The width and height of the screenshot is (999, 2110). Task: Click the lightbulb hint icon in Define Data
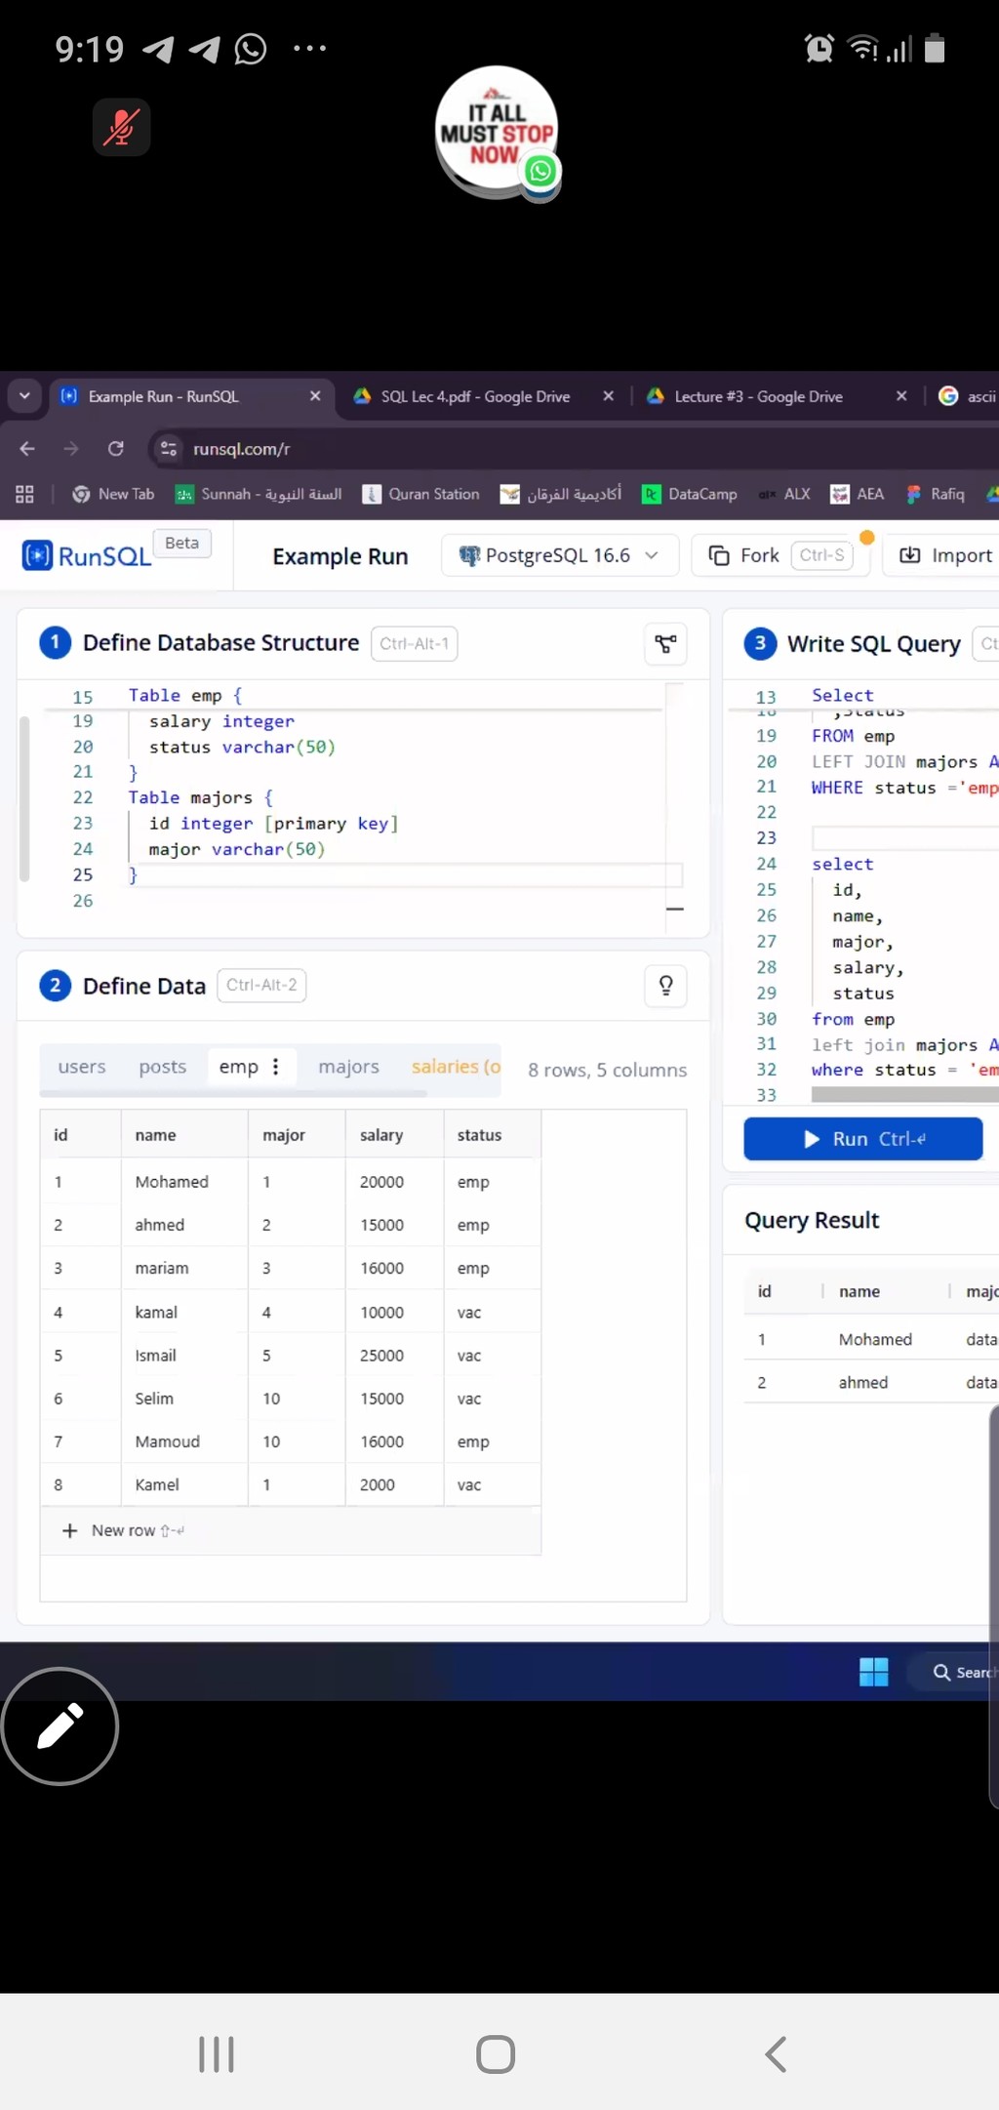[665, 986]
